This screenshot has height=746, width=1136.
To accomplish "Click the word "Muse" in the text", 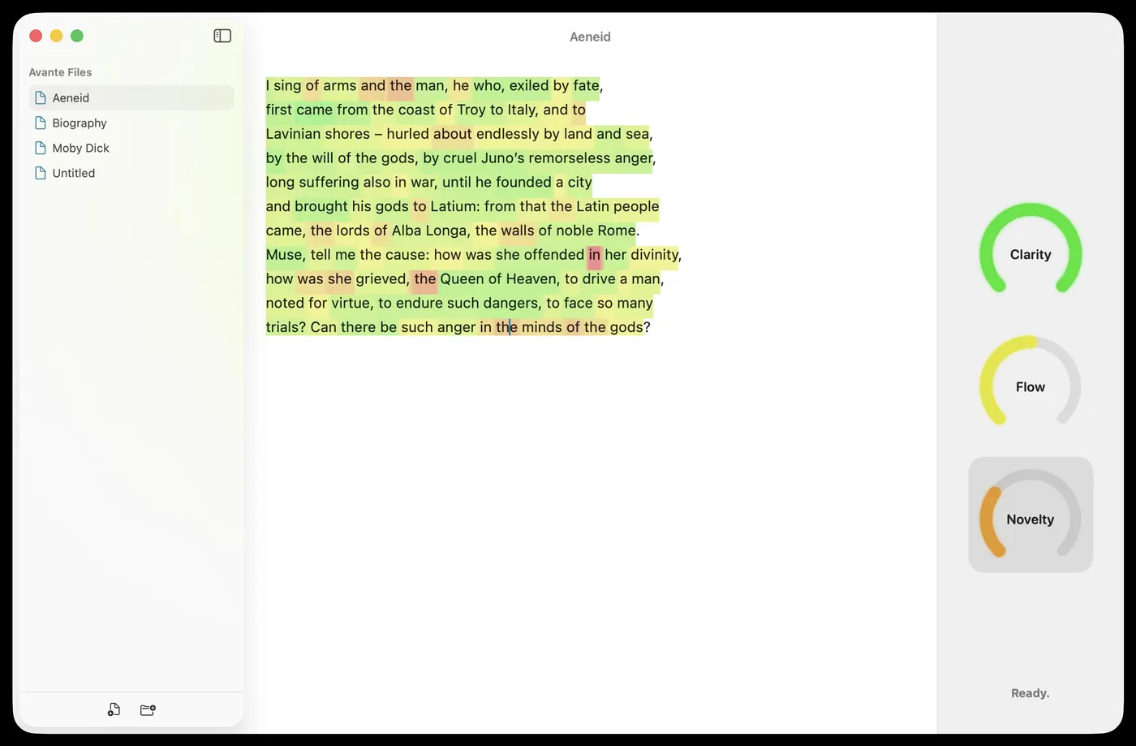I will click(284, 255).
